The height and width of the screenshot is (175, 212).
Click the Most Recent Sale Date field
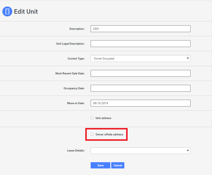click(140, 74)
